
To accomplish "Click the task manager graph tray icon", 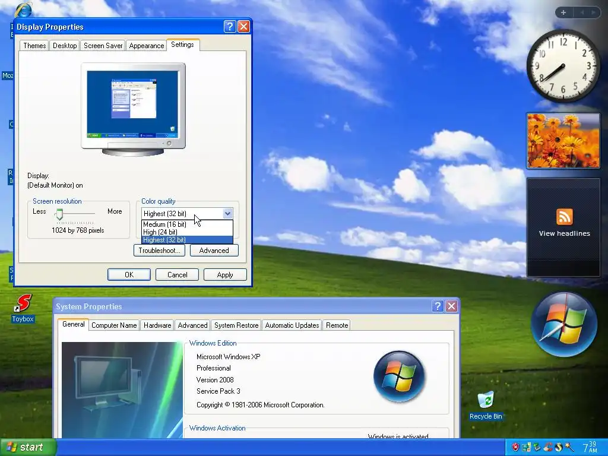I will tap(526, 447).
